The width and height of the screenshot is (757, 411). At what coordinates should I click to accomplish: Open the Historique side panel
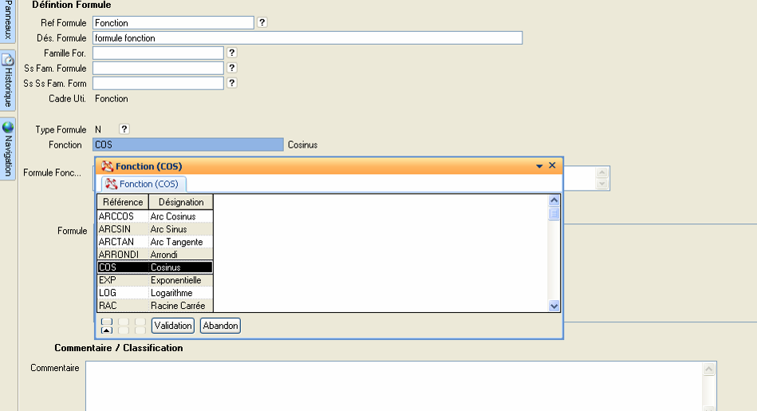coord(7,81)
